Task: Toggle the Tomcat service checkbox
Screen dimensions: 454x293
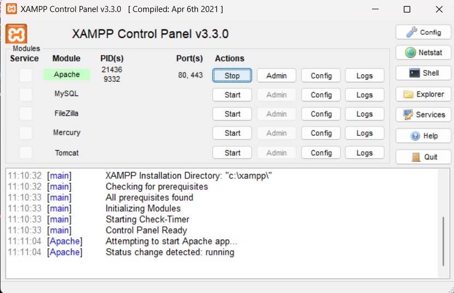Action: tap(26, 153)
